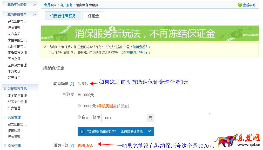This screenshot has width=263, height=150.
Task: Collapse the 物流管理 section box icon
Action: click(x=5, y=146)
